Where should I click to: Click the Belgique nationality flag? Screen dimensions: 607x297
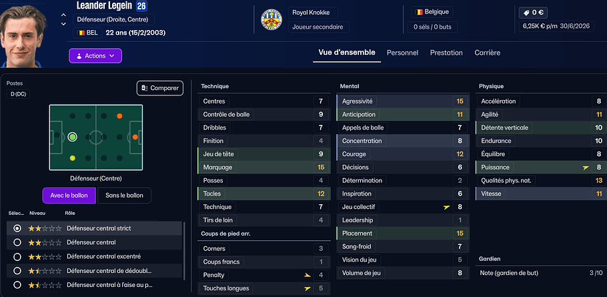420,12
